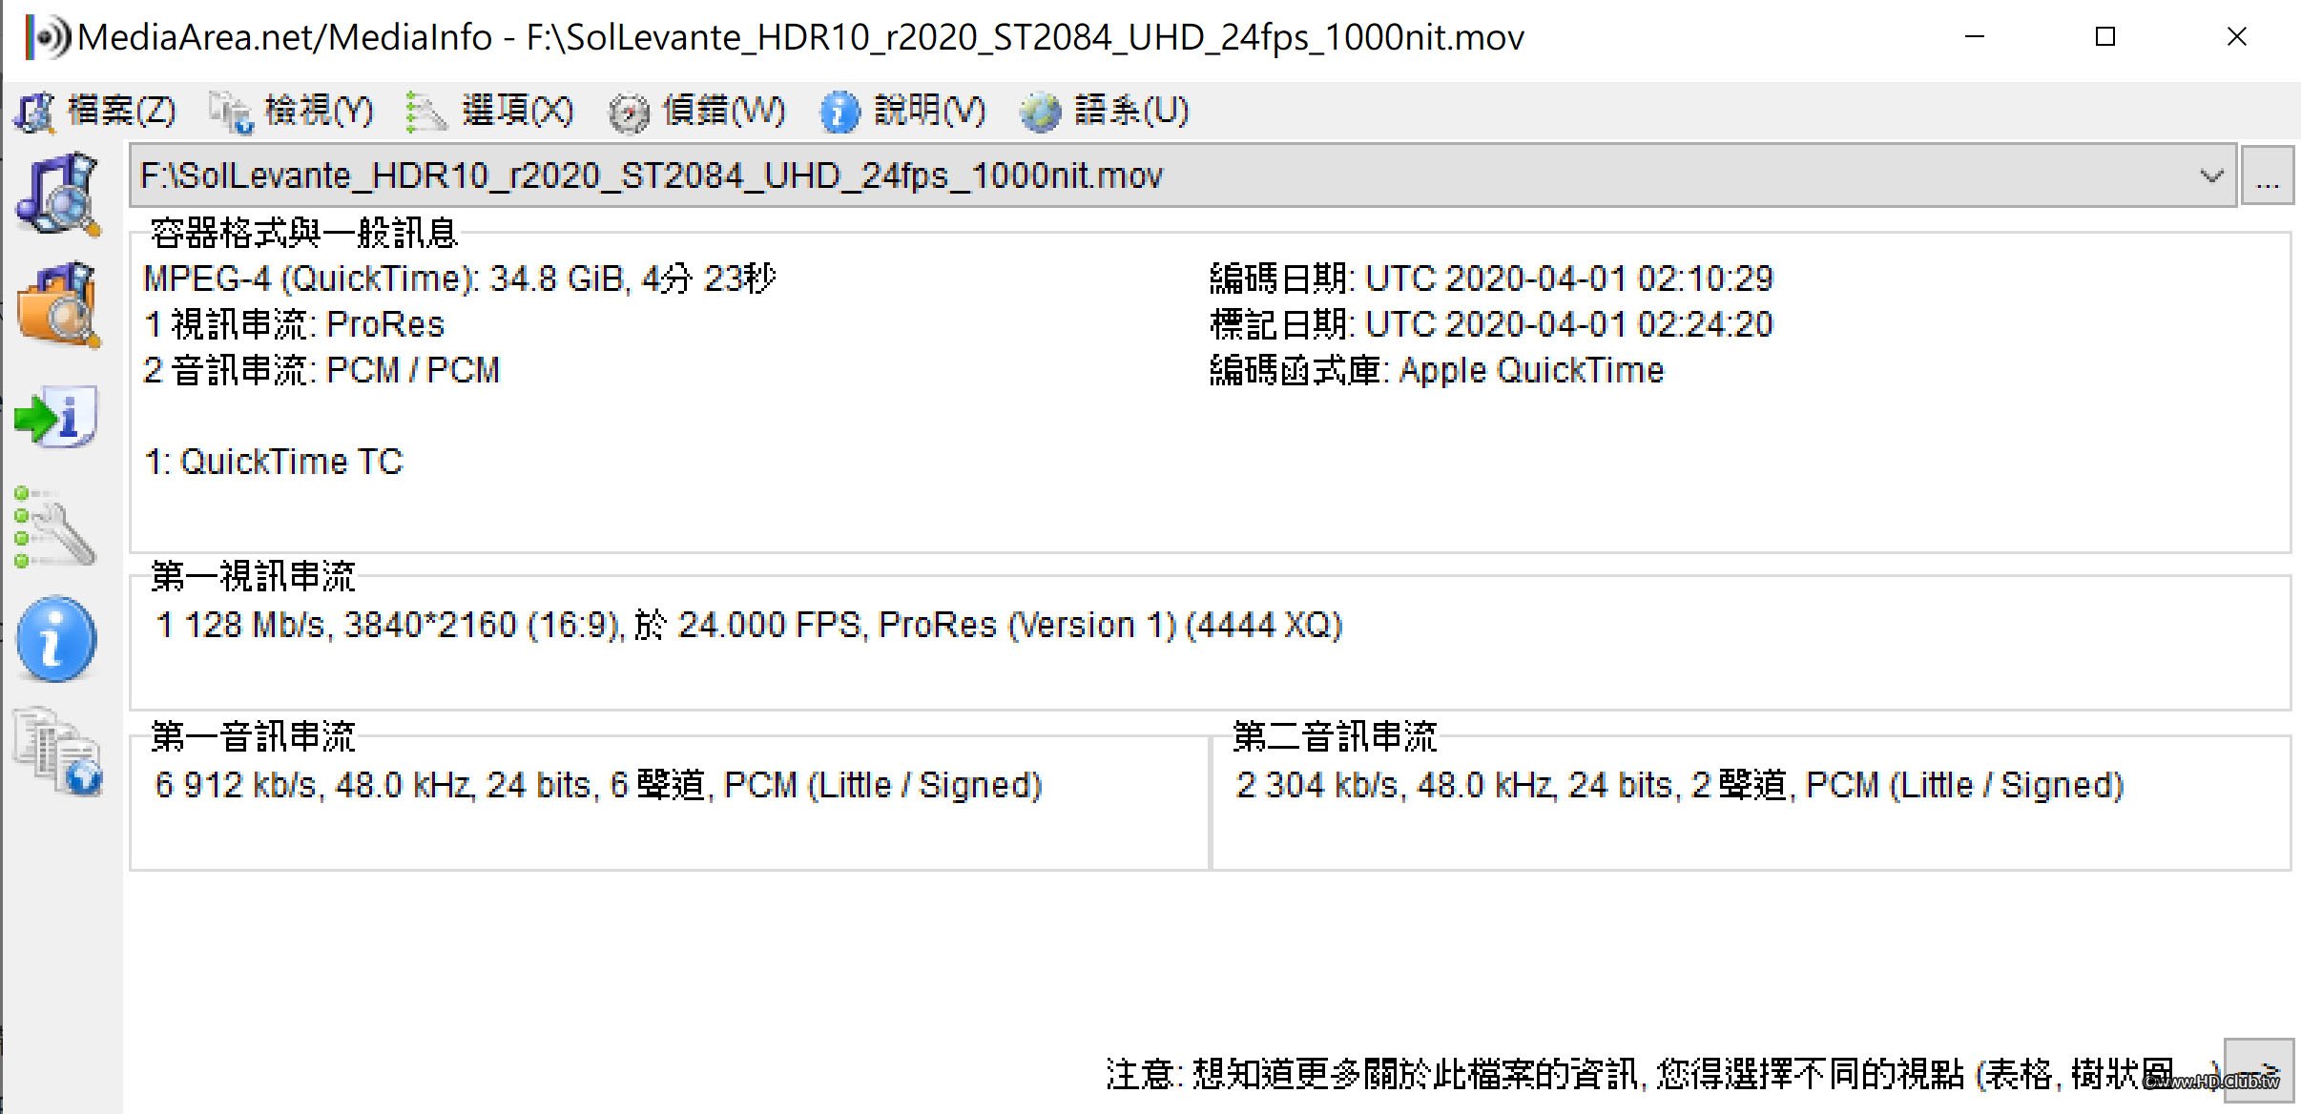Open the 選項(X) menu
Screen dimensions: 2301x1114
point(490,111)
